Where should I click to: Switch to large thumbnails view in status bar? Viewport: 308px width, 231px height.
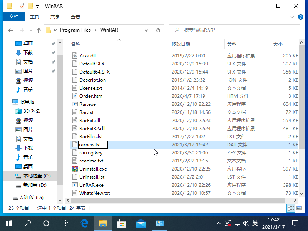[299, 208]
